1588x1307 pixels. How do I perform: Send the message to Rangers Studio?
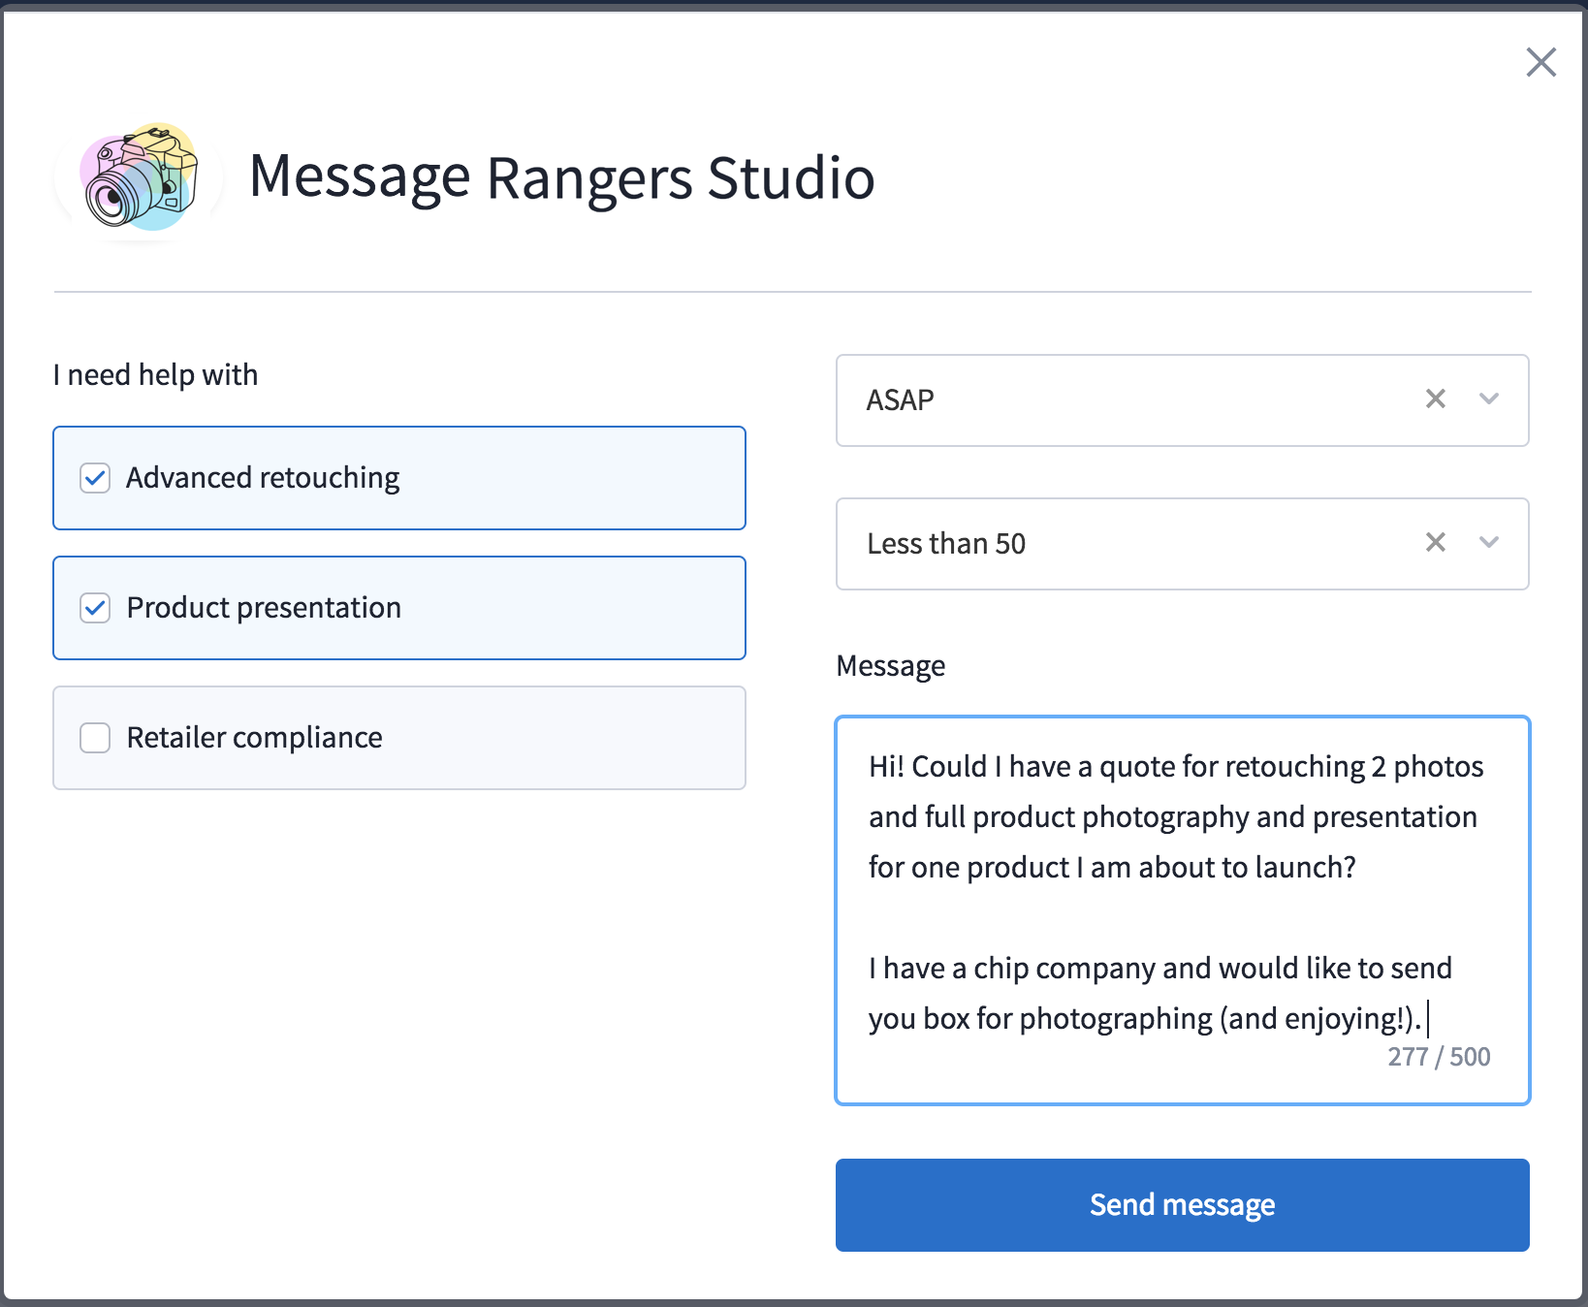pyautogui.click(x=1183, y=1205)
